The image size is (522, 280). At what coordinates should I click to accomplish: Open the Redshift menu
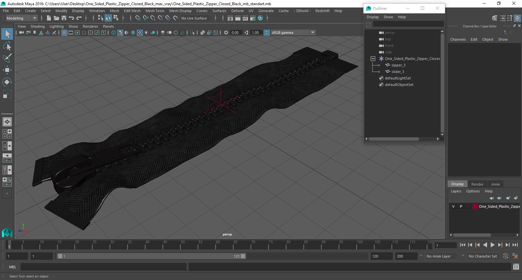(x=322, y=11)
